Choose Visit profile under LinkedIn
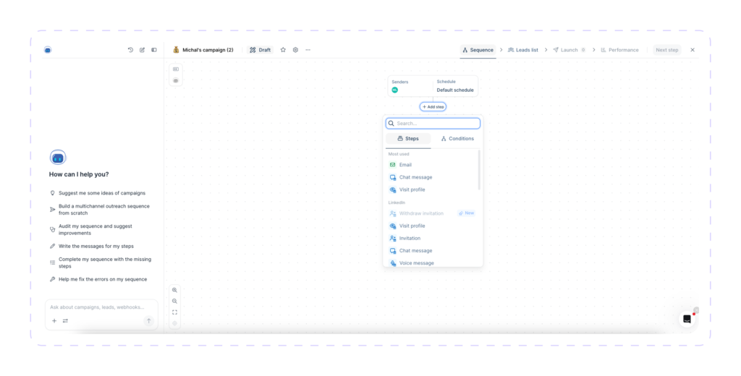This screenshot has height=376, width=741. pos(433,226)
